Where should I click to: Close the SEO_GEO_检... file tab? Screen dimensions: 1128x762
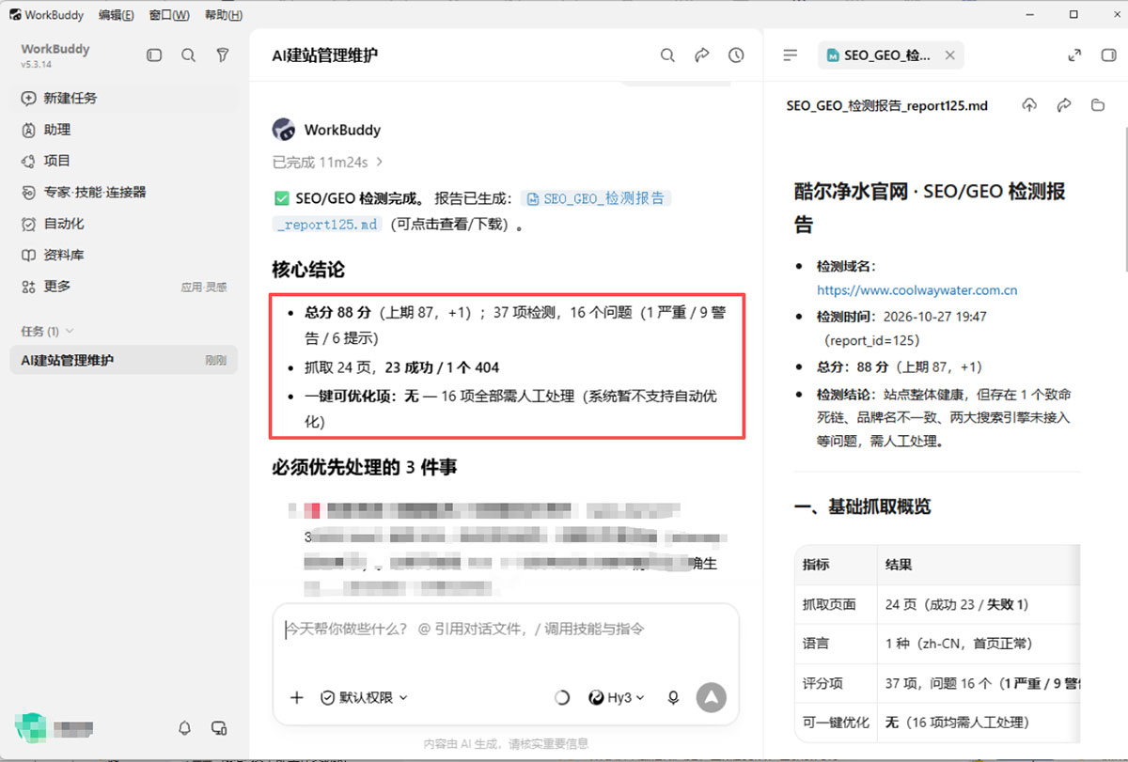949,55
